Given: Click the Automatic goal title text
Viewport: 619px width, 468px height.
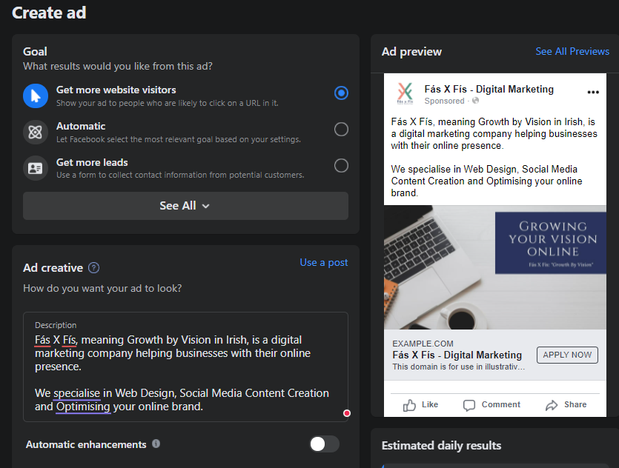Looking at the screenshot, I should coord(81,126).
